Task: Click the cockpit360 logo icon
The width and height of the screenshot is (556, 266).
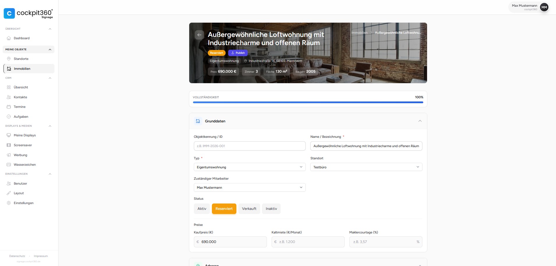Action: (9, 13)
